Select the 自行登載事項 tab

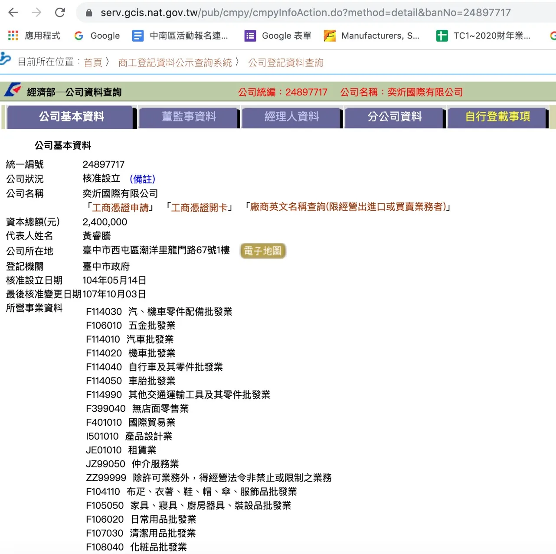coord(497,117)
